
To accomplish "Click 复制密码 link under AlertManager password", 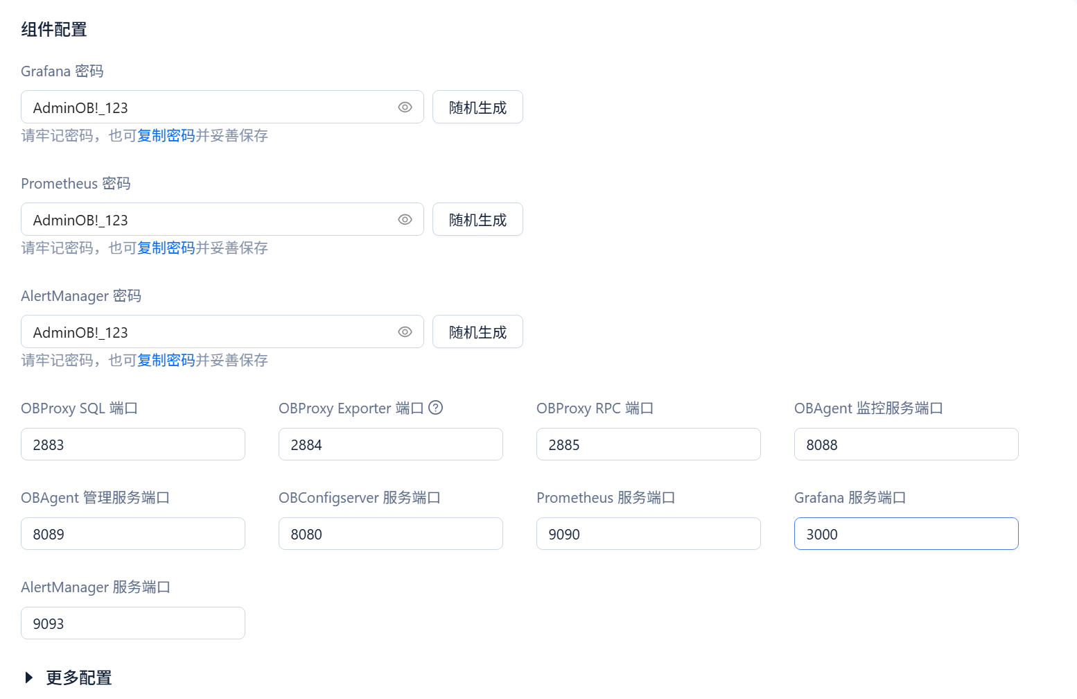I will click(166, 361).
